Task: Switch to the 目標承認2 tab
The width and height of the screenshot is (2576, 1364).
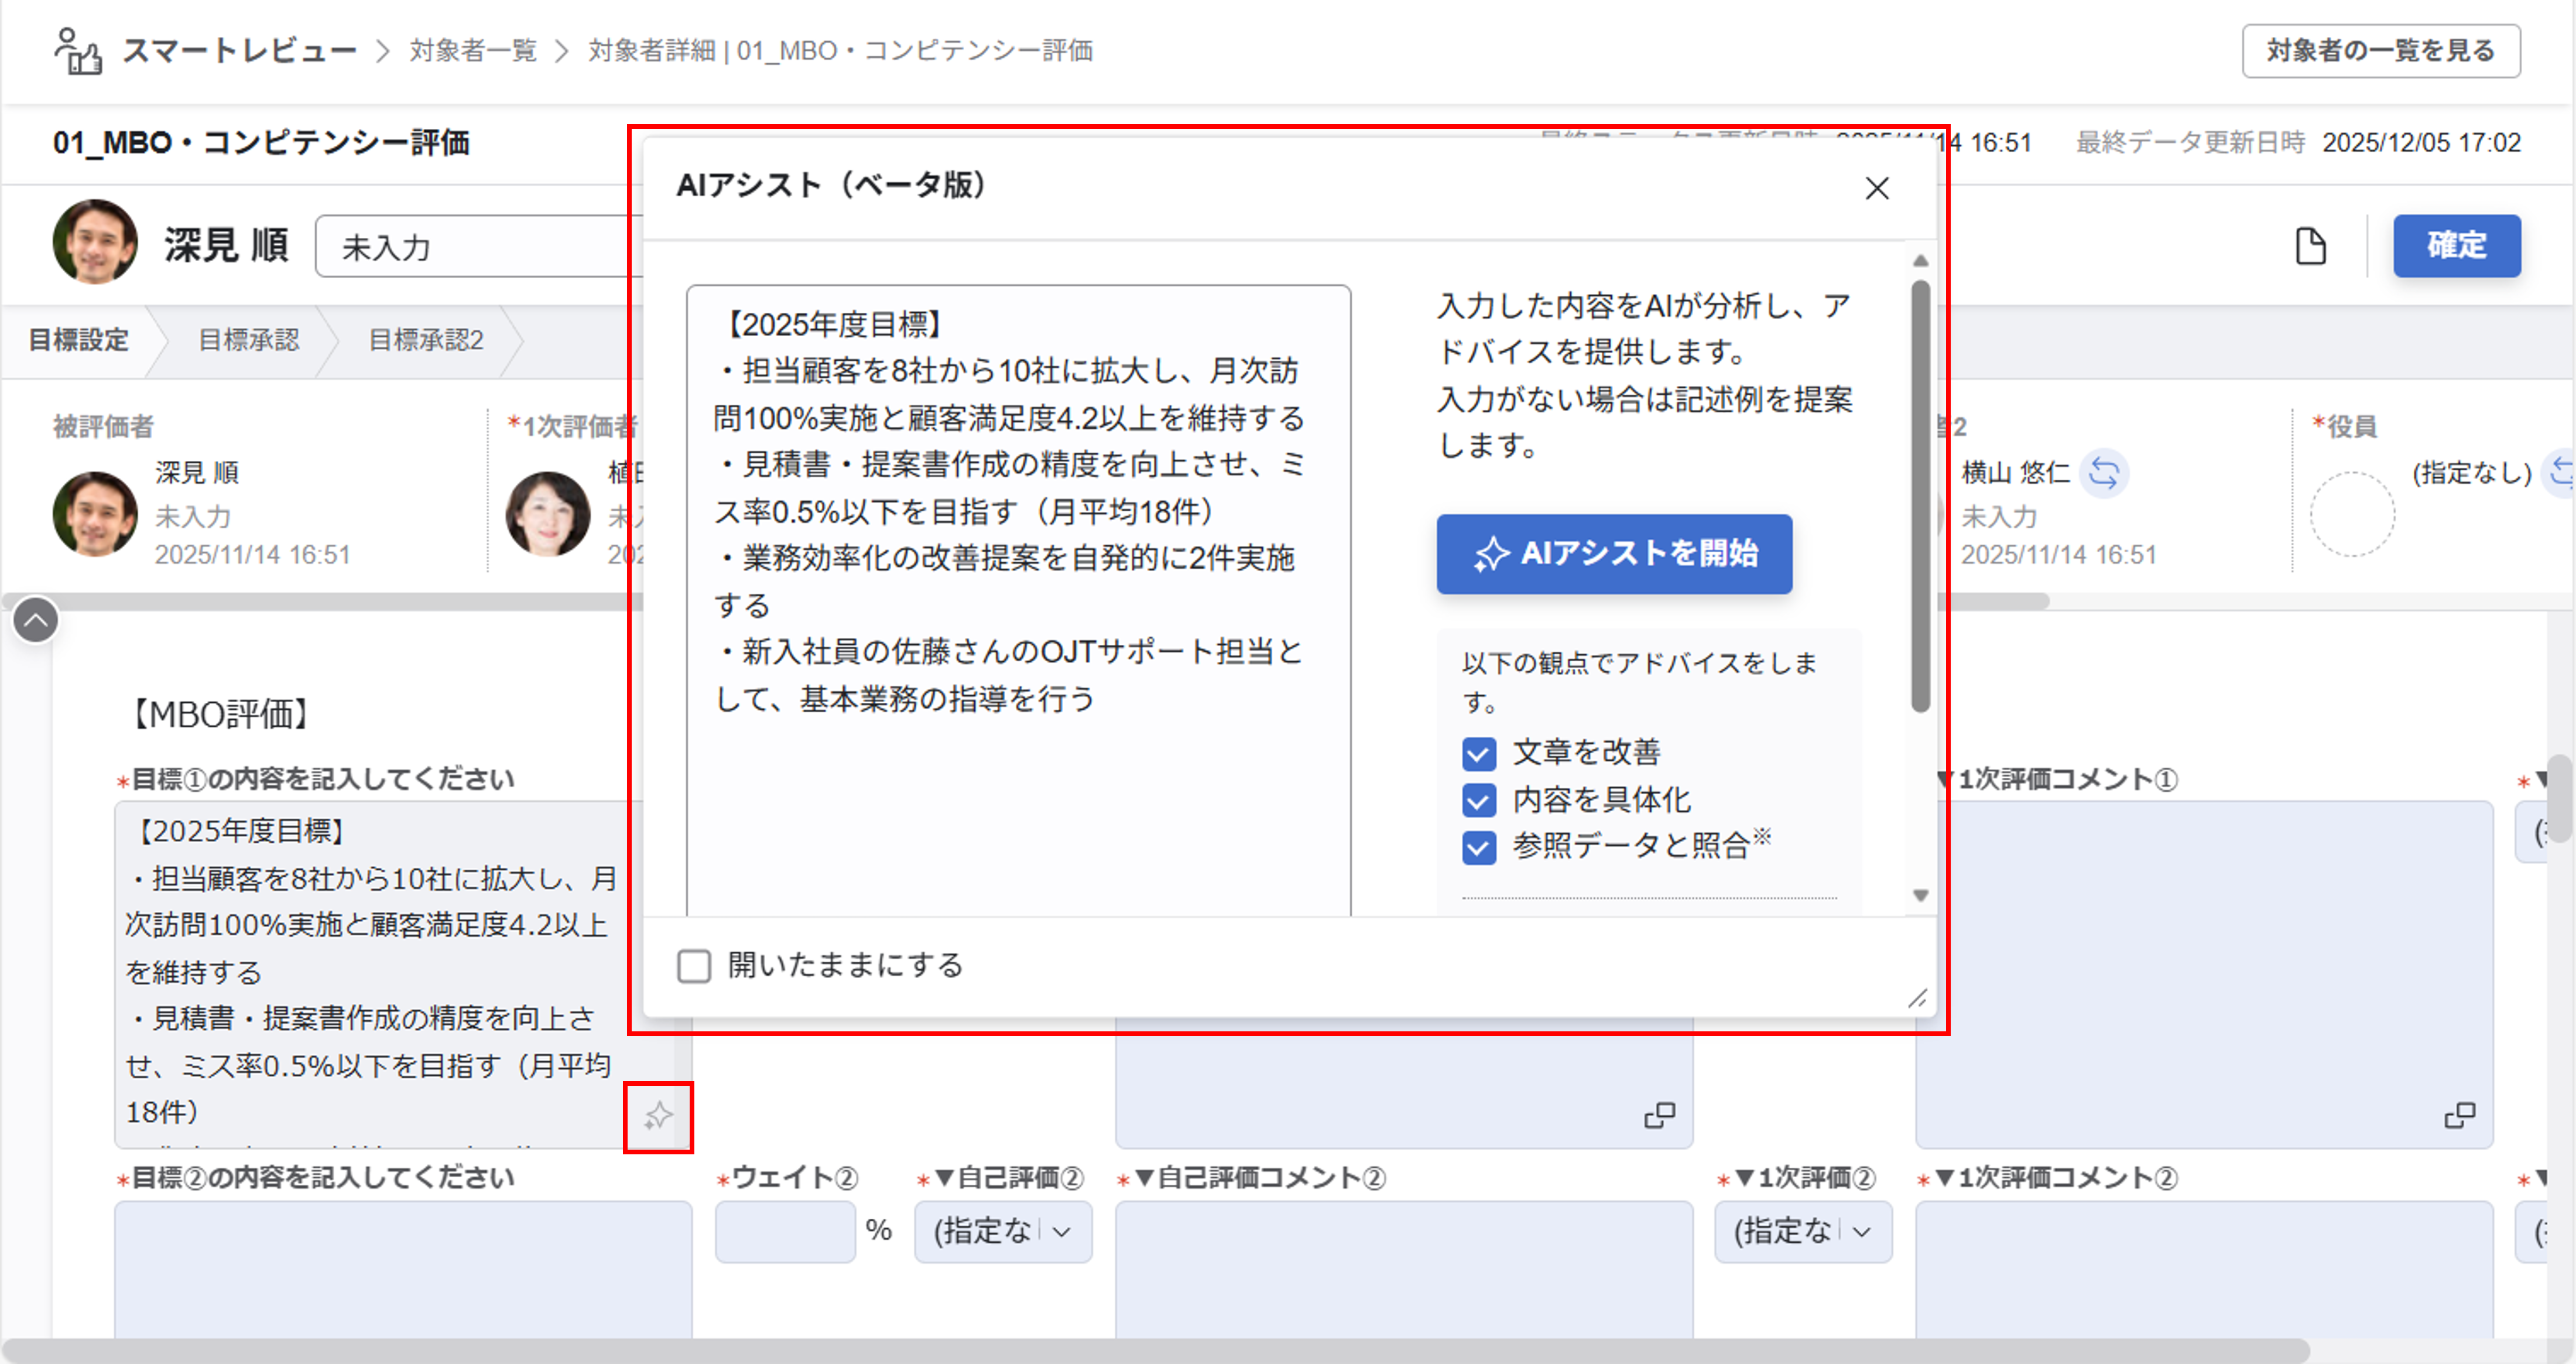Action: pos(425,340)
